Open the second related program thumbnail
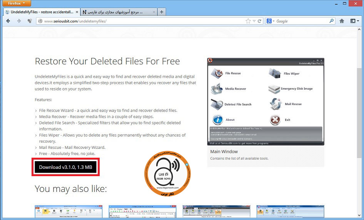364x220 pixels. [x=142, y=212]
